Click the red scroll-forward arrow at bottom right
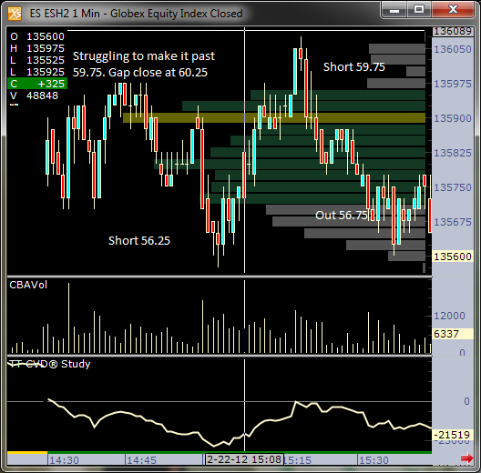The height and width of the screenshot is (473, 481). (x=467, y=458)
